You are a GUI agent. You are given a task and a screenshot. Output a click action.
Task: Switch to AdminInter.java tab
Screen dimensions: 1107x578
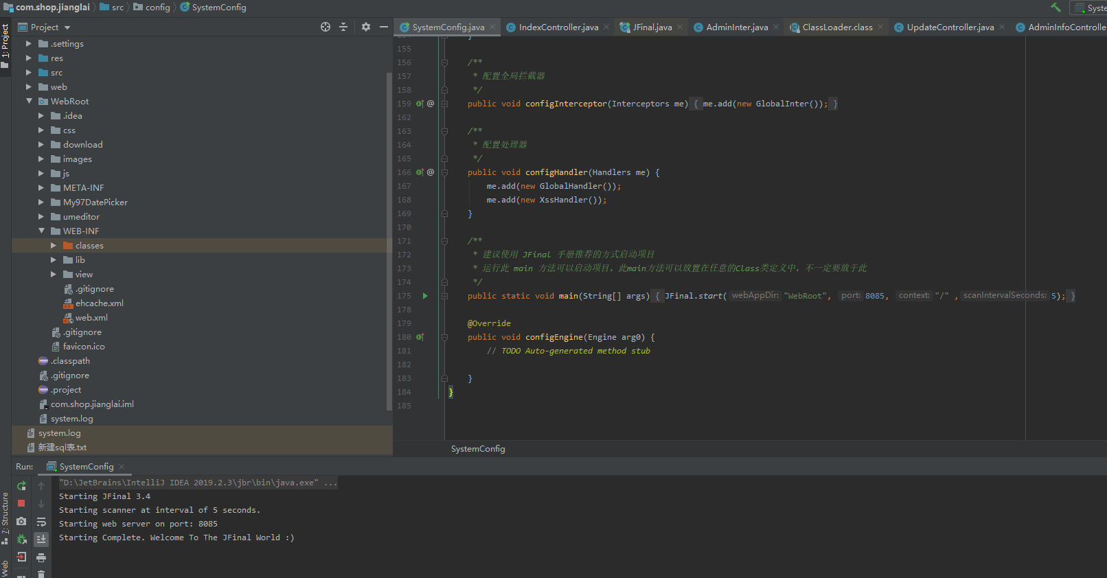coord(737,27)
